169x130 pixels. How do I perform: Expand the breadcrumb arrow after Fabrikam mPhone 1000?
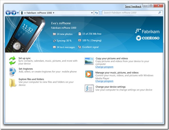click(54, 13)
